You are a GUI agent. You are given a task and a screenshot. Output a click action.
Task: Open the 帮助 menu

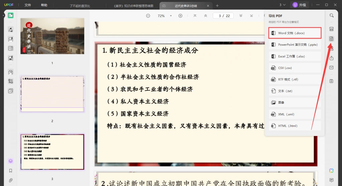(x=44, y=5)
